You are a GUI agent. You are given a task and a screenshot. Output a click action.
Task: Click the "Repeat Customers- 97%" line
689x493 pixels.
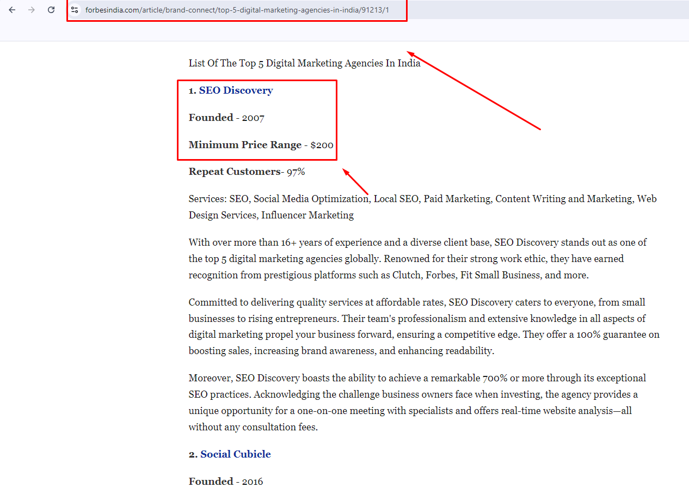(x=247, y=172)
